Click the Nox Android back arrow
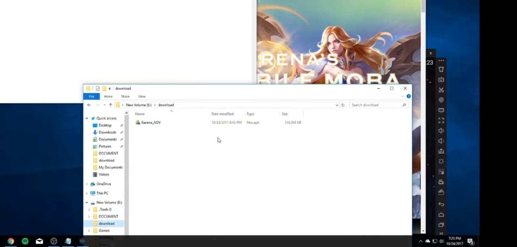Screen dimensions: 517x247 pyautogui.click(x=441, y=204)
